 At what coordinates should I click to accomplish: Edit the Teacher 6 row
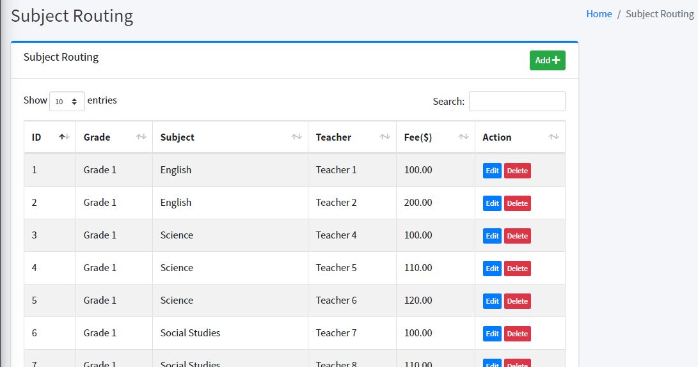pyautogui.click(x=492, y=301)
